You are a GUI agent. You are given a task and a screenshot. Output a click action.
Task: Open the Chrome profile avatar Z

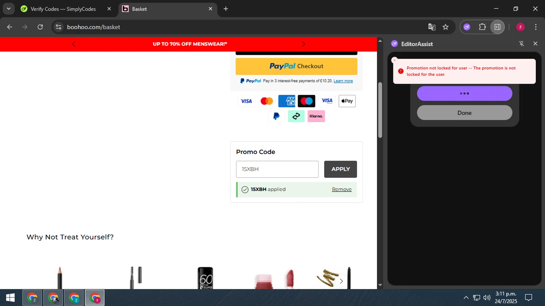click(x=520, y=27)
